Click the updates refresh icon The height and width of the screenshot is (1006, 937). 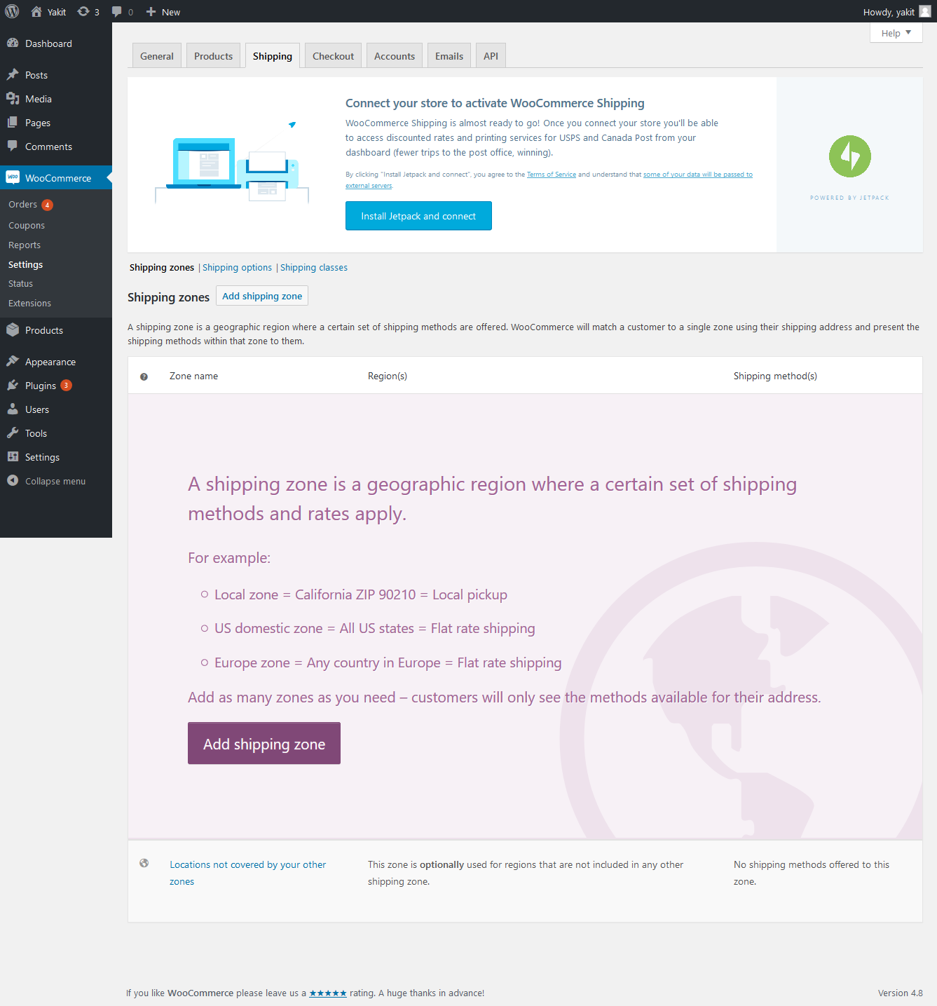coord(83,11)
